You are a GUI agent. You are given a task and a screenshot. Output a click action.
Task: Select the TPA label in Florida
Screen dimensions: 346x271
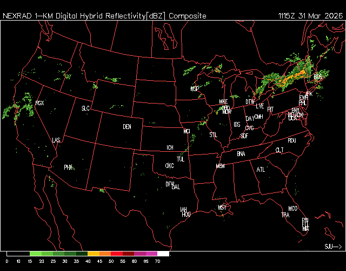[x=285, y=215]
